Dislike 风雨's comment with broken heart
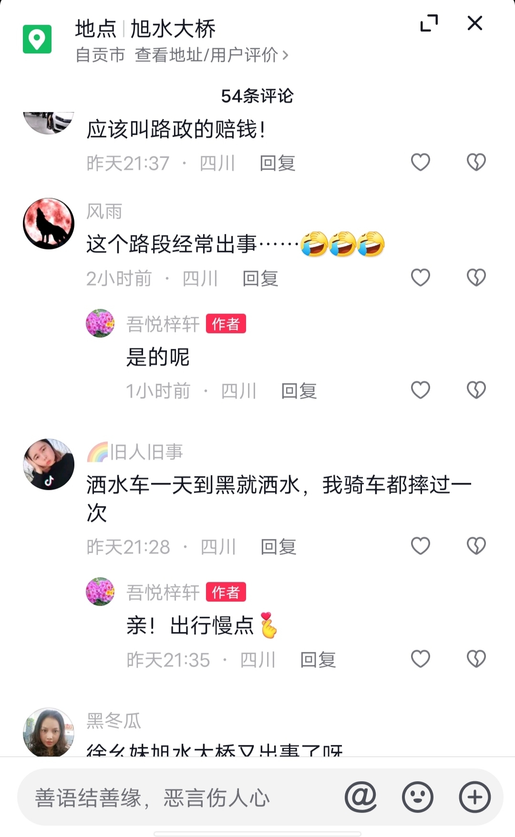515x837 pixels. click(476, 277)
